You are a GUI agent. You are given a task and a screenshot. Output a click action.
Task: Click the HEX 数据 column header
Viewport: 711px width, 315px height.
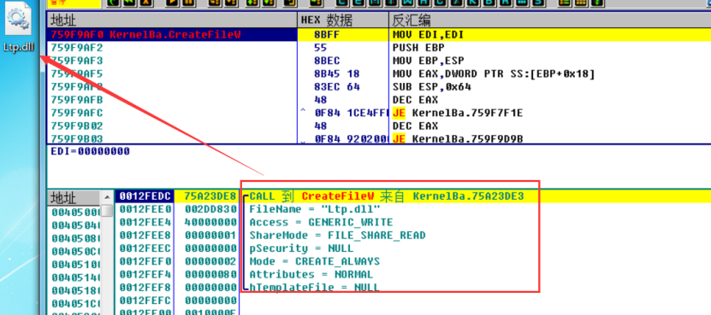point(343,20)
